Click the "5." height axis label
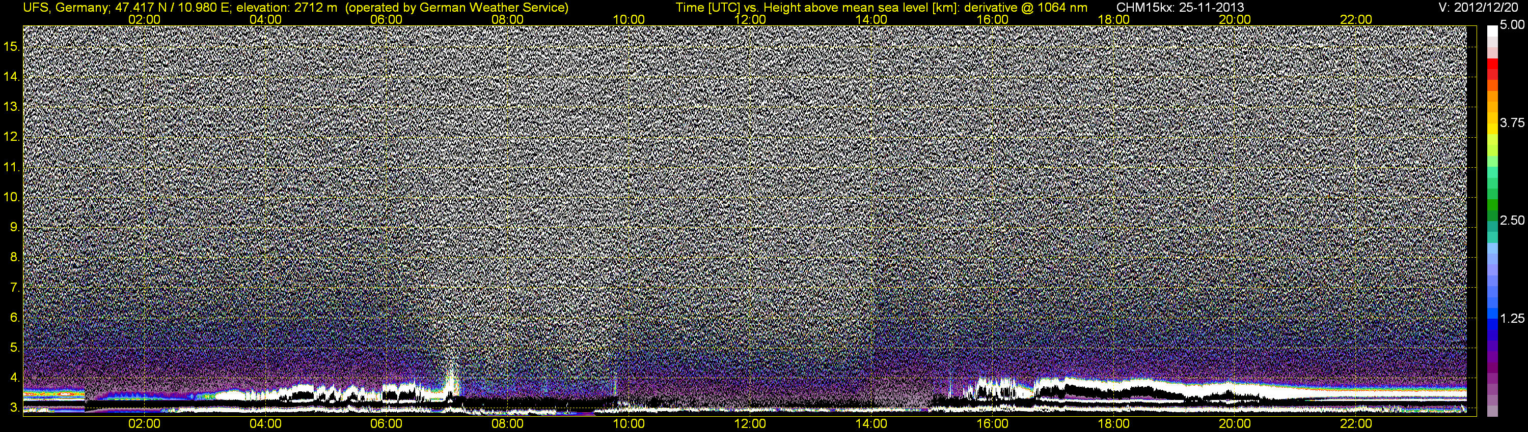Image resolution: width=1528 pixels, height=432 pixels. click(x=15, y=347)
